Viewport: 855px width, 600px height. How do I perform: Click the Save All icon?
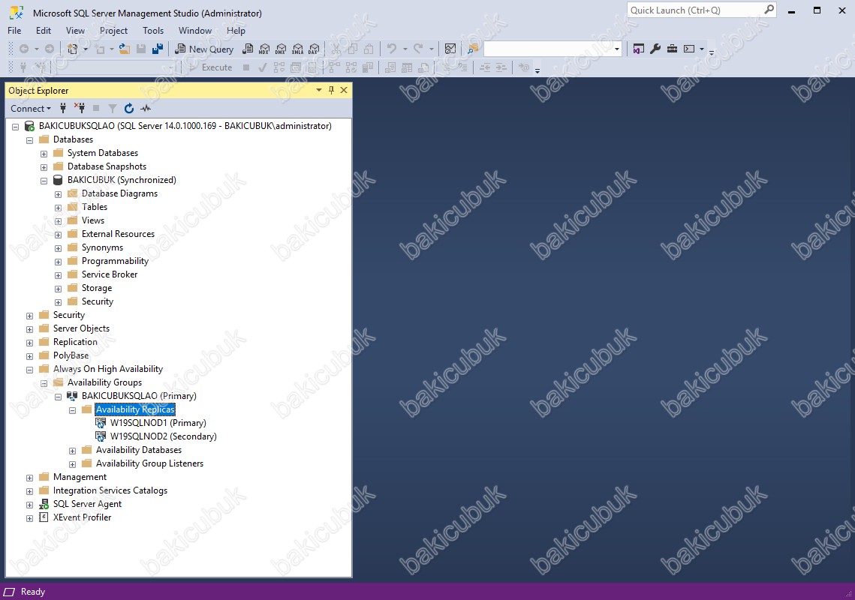[158, 49]
